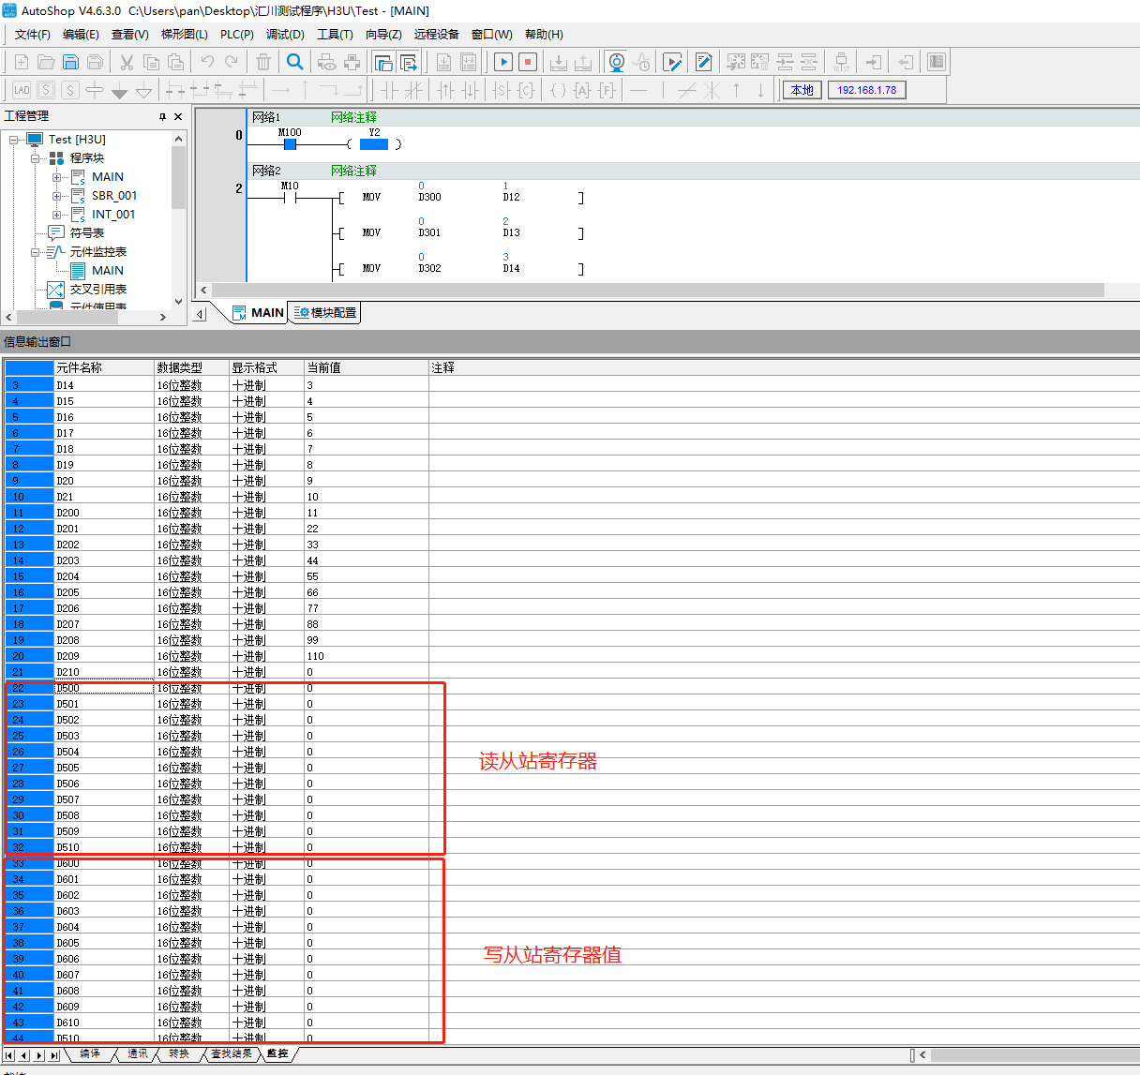Click the 当前值 column header
The width and height of the screenshot is (1140, 1075).
pyautogui.click(x=367, y=367)
